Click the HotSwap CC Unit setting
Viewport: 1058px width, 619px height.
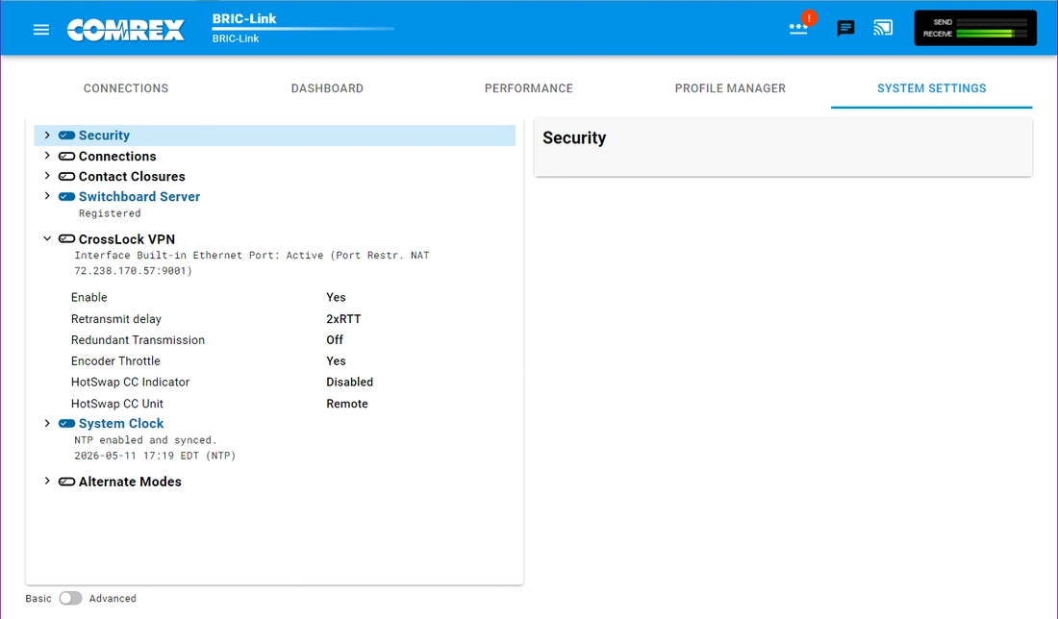click(x=290, y=404)
